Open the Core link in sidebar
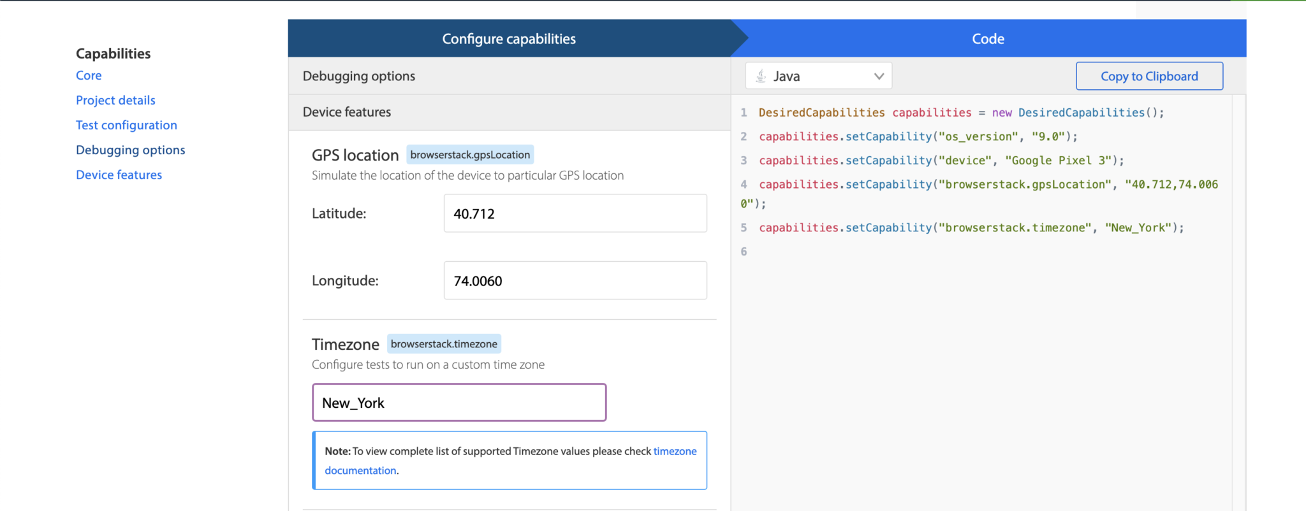1306x511 pixels. 89,75
